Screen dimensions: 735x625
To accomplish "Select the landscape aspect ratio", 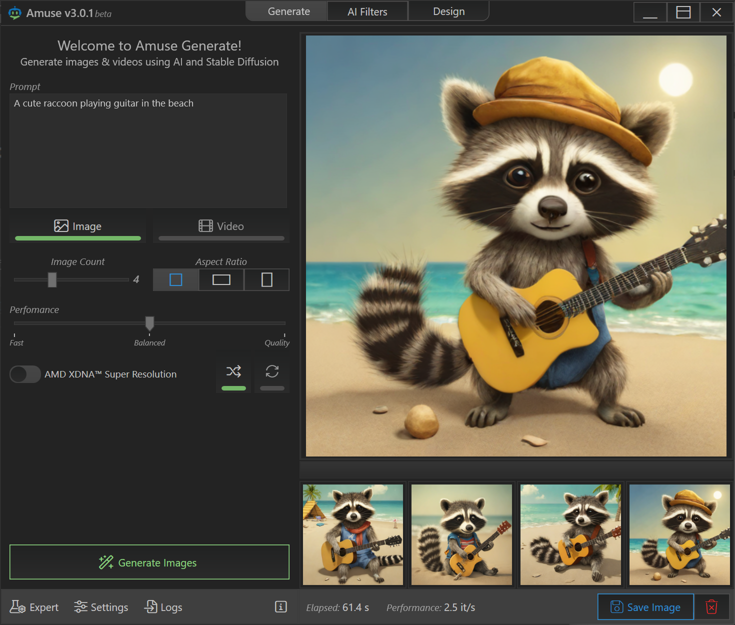I will [221, 279].
